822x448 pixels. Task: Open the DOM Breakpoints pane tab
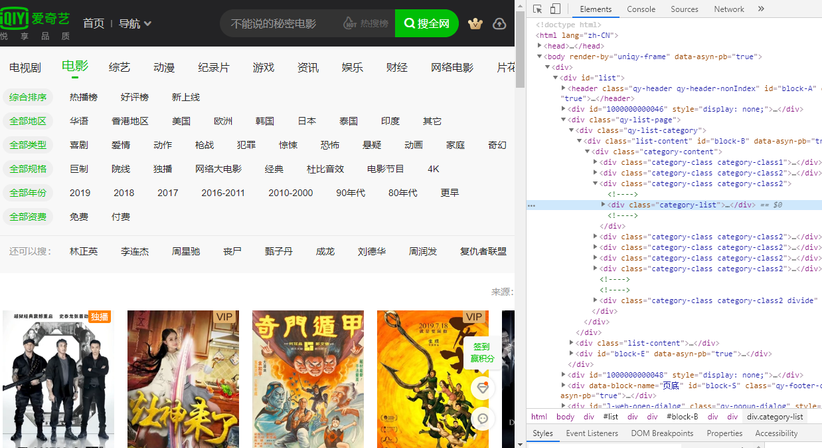coord(662,433)
